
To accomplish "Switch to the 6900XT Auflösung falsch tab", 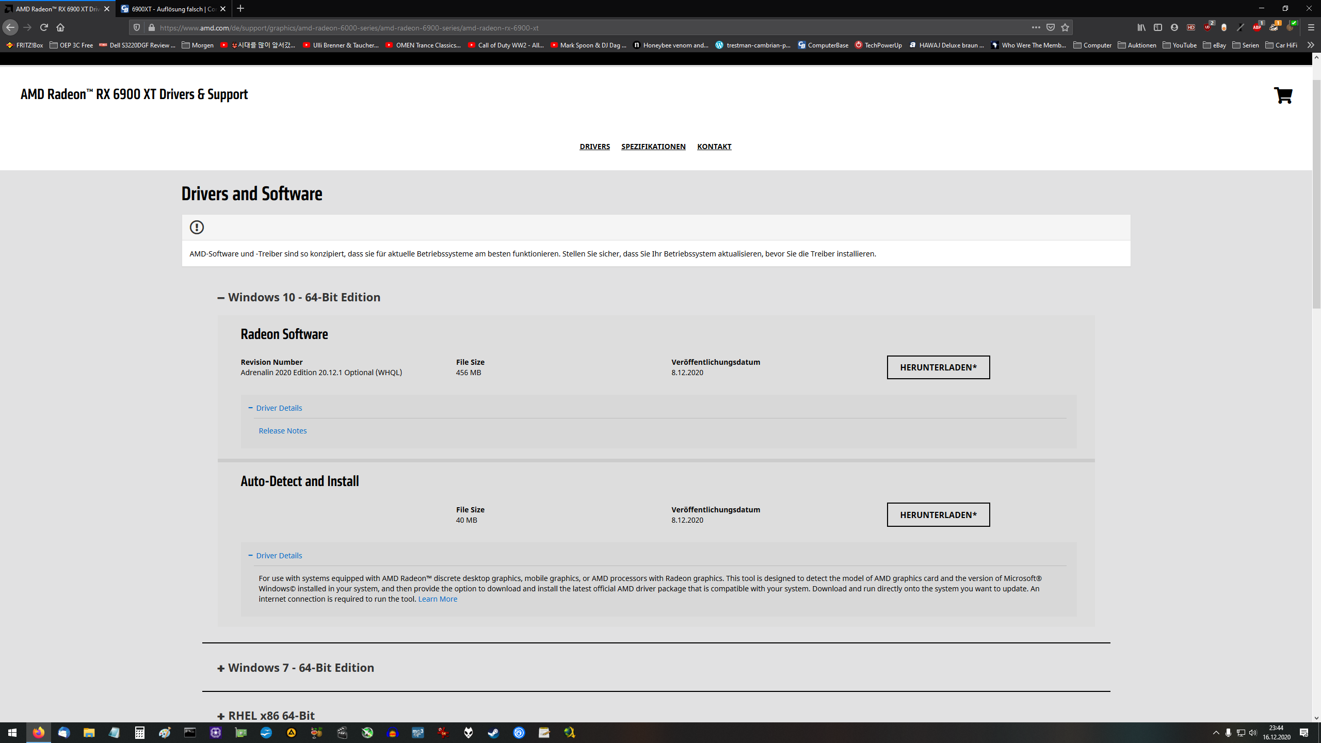I will [x=173, y=9].
